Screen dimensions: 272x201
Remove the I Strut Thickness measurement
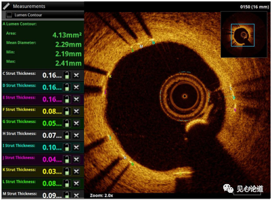tap(76, 148)
